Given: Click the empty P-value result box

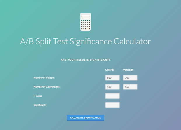Looking at the screenshot, I should point(112,96).
